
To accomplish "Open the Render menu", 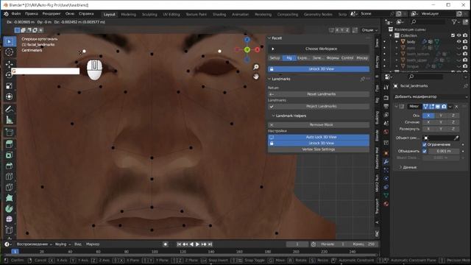I will 52,14.
